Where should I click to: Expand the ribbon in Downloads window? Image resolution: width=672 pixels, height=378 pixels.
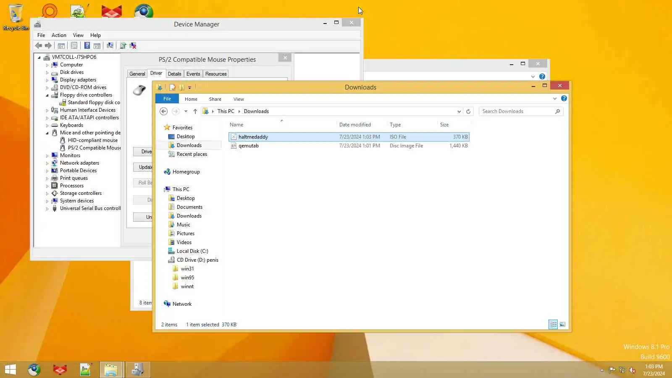click(555, 99)
